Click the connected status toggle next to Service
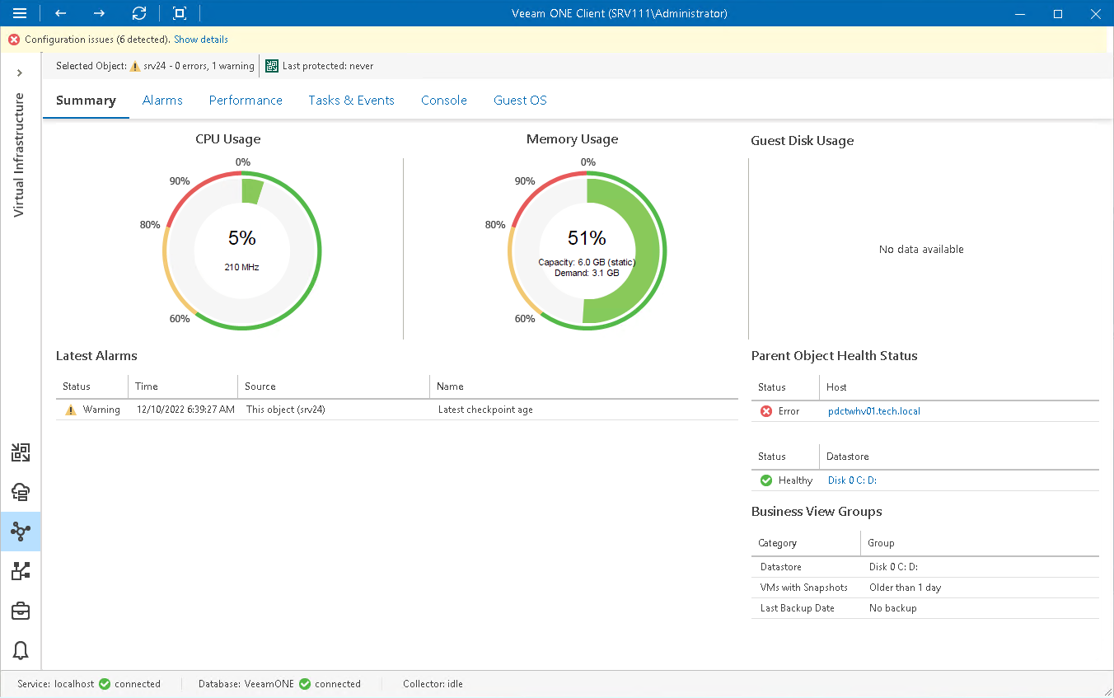The height and width of the screenshot is (698, 1114). tap(105, 683)
